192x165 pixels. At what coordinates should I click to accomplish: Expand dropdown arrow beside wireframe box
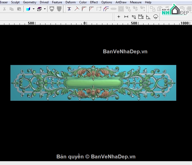(45, 9)
